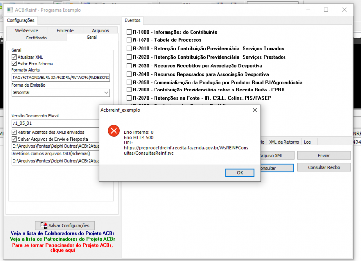Image resolution: width=361 pixels, height=261 pixels.
Task: Focus the Formato Alerta text field
Action: pyautogui.click(x=61, y=78)
